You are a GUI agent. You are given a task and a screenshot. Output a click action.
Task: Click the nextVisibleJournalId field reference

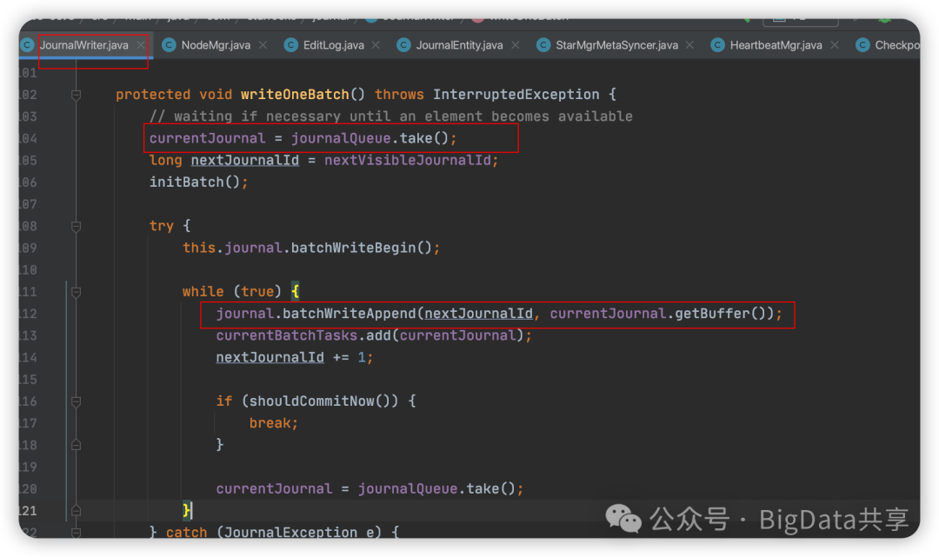[x=408, y=161]
